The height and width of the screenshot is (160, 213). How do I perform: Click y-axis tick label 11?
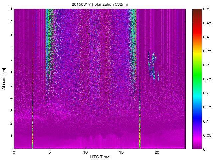pyautogui.click(x=10, y=9)
